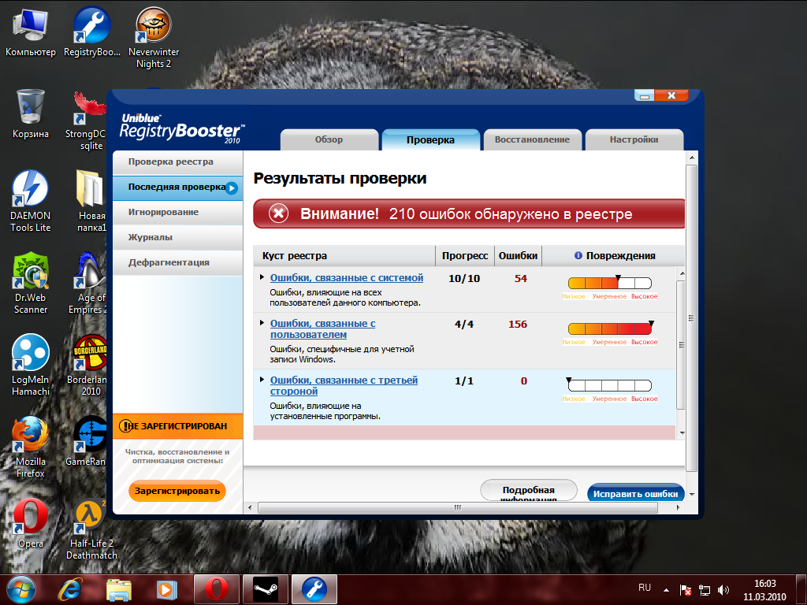Open StrongDC sqlite shortcut
807x605 pixels.
coord(88,120)
